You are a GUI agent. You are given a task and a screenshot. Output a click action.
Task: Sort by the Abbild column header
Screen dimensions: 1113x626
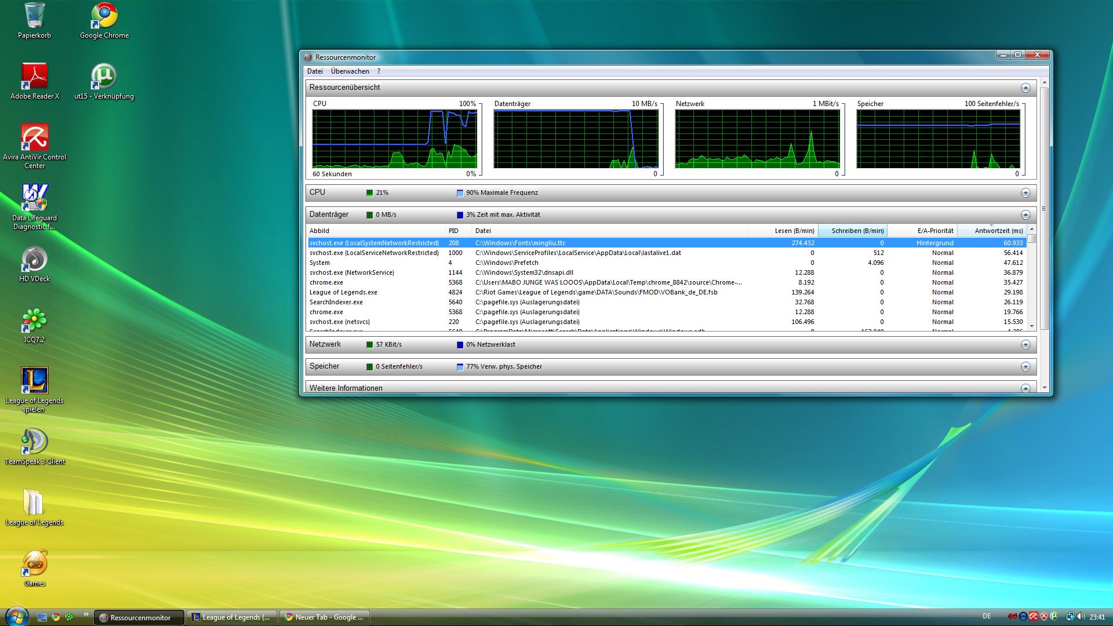click(375, 231)
